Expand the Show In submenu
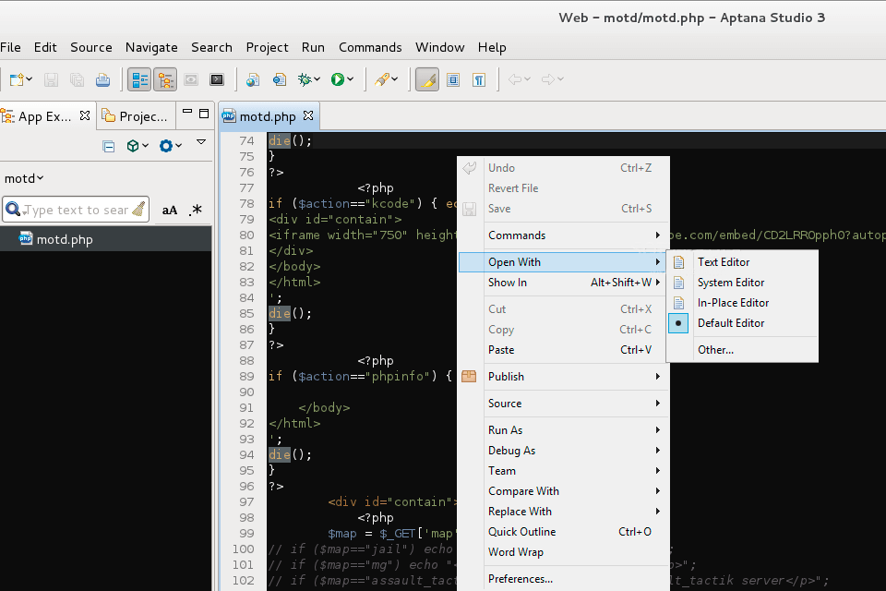This screenshot has height=591, width=886. (564, 283)
